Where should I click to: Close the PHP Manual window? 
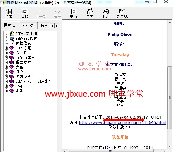(x=166, y=2)
